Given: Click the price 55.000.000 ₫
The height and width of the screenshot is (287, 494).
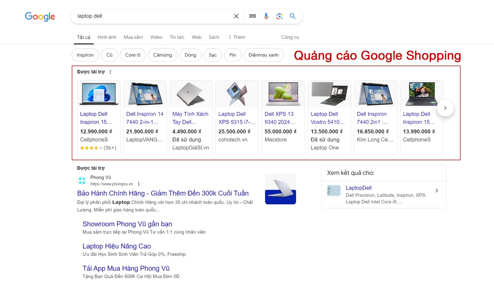Looking at the screenshot, I should pos(281,131).
